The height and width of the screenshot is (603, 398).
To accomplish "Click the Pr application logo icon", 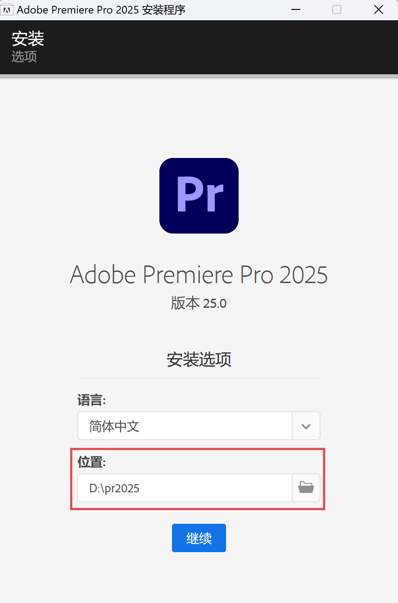I will pos(199,195).
